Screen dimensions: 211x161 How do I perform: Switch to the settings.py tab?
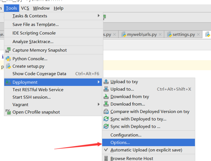coord(184,34)
